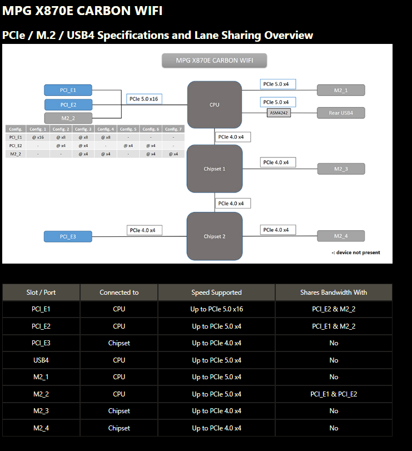Select PCIe 4.0 x4 label between CPU and Chipset 1

(x=232, y=137)
